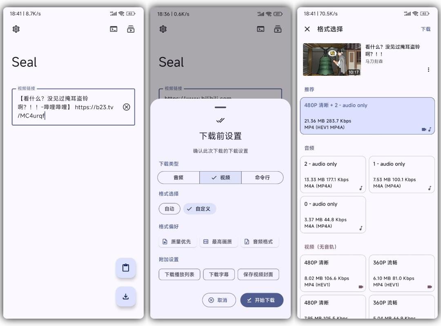Close the 格式选择 screen with the X
This screenshot has height=326, width=441.
click(x=307, y=29)
